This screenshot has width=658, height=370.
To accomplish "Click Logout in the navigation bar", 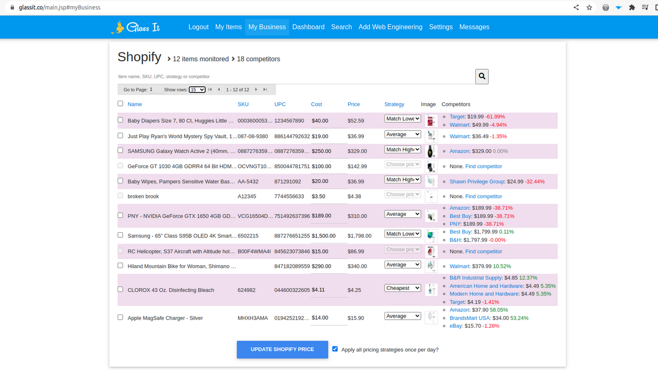I will click(198, 27).
